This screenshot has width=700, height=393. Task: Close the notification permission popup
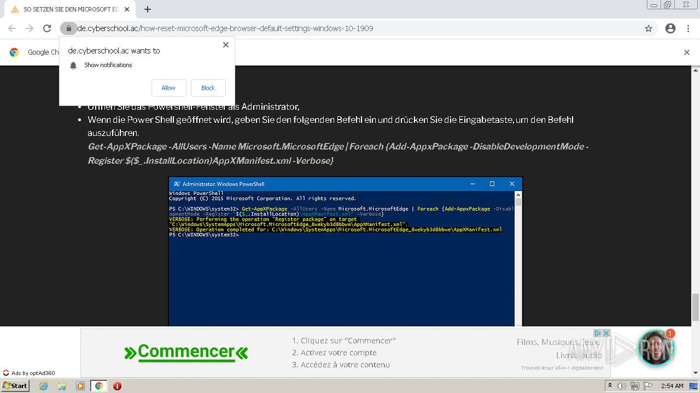225,45
